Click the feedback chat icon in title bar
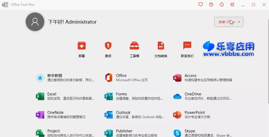269x137 pixels. (201, 5)
